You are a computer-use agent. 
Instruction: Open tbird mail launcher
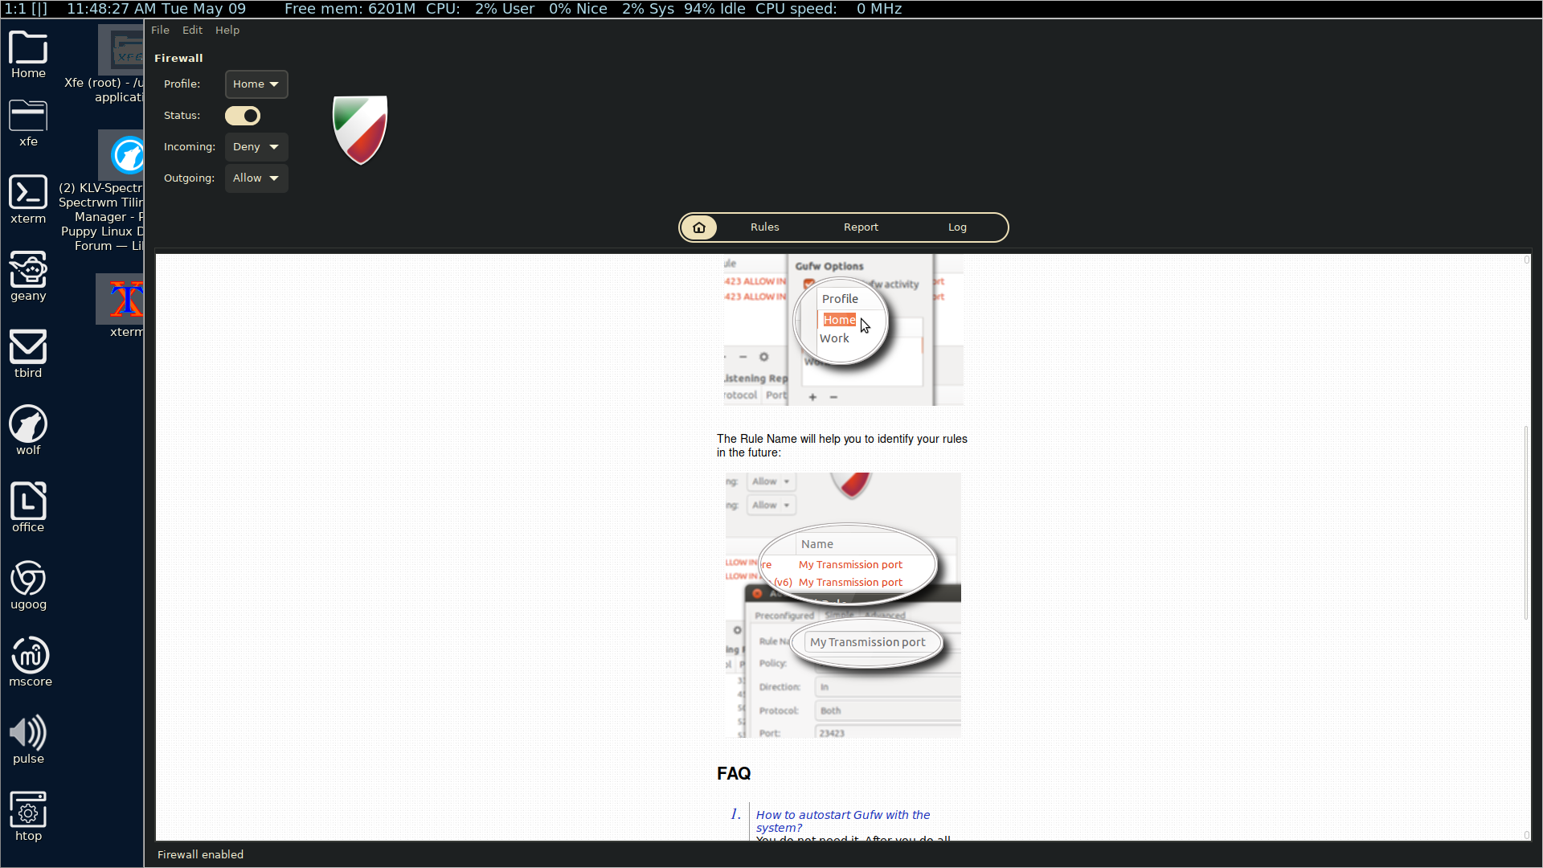(28, 348)
